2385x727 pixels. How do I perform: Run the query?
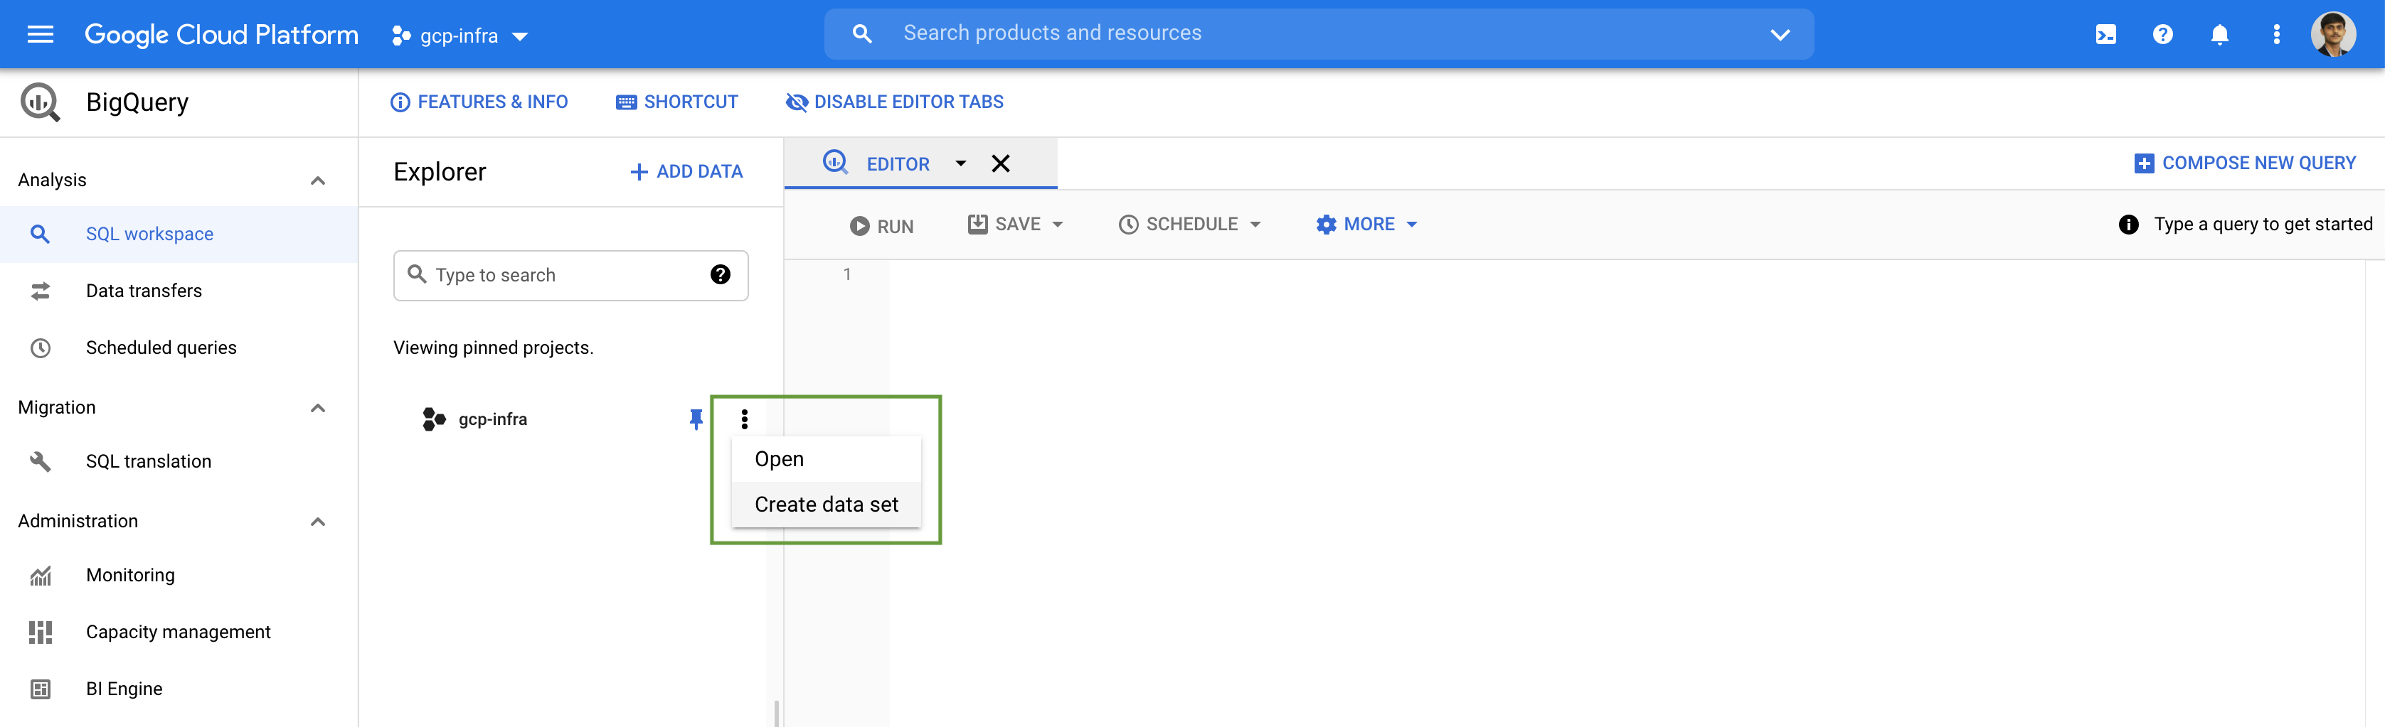point(881,226)
